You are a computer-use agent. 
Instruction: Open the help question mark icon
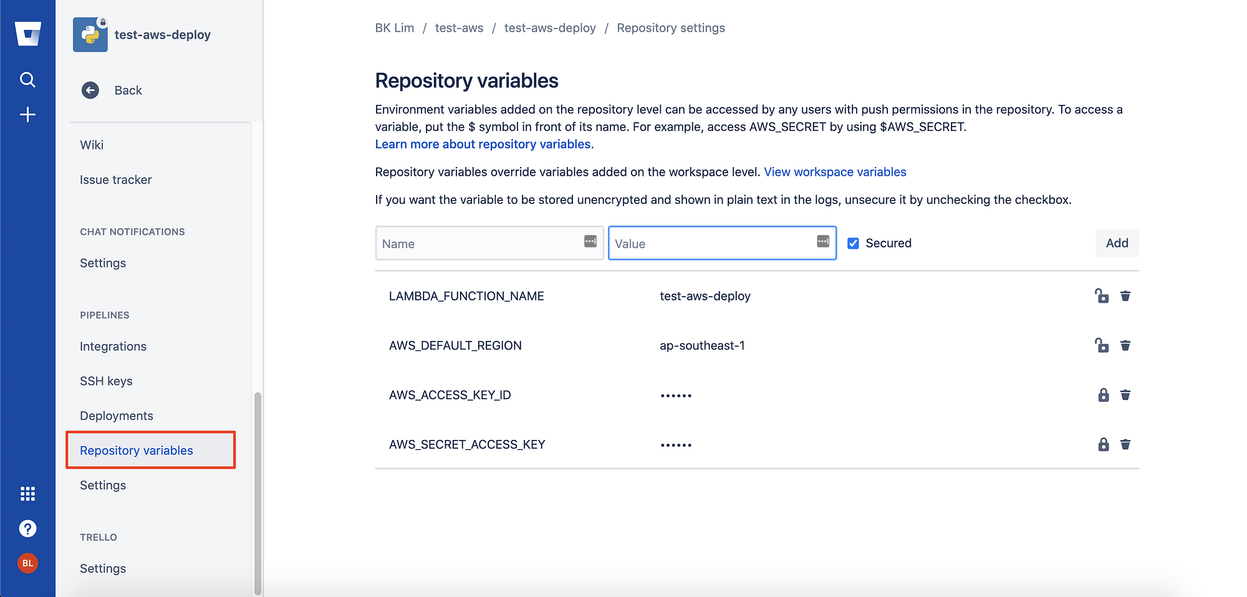coord(27,528)
